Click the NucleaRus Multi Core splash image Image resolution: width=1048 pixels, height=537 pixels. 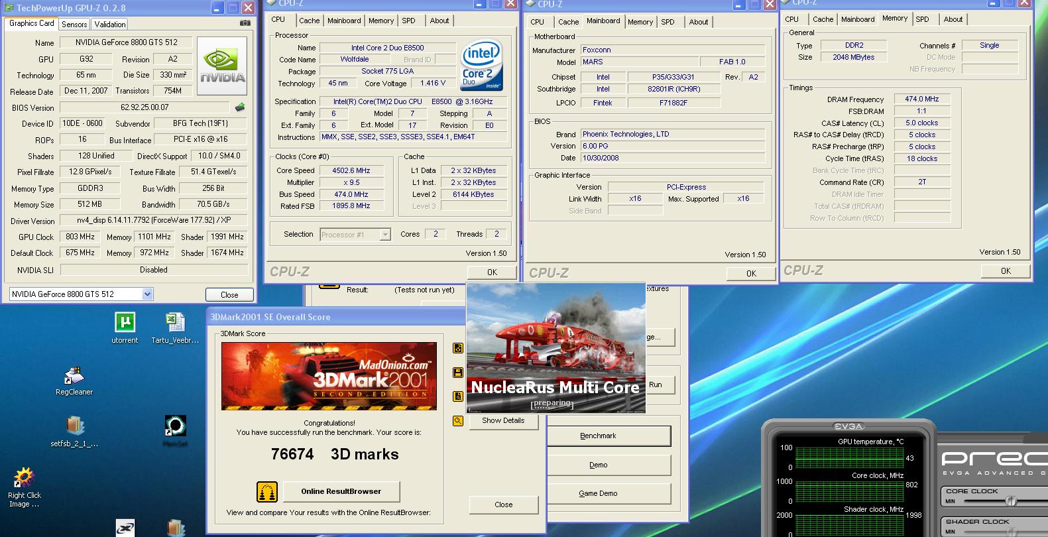point(555,349)
